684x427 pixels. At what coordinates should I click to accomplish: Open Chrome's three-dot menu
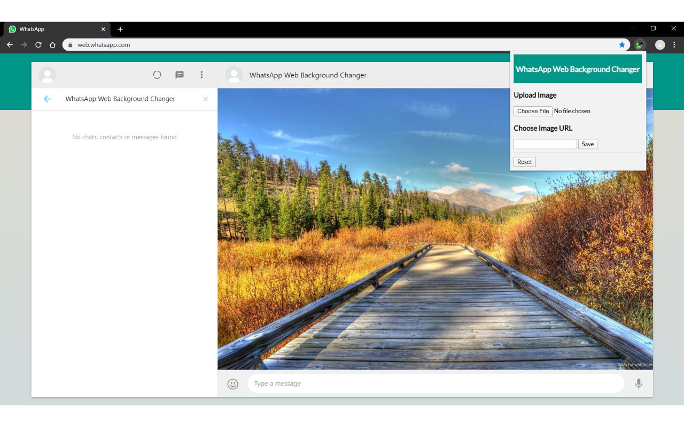point(674,45)
